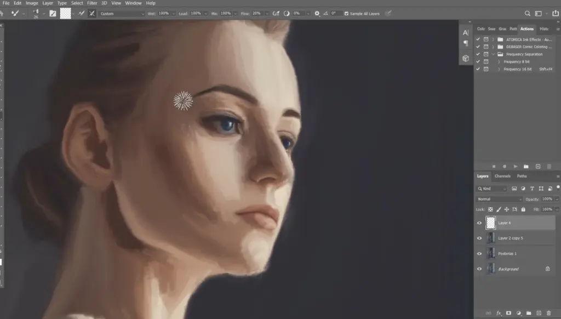Image resolution: width=561 pixels, height=319 pixels.
Task: Click the Create a new layer icon
Action: [538, 313]
